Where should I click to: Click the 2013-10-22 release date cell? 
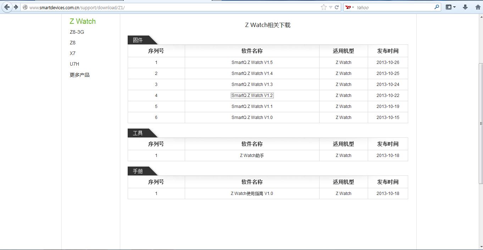click(388, 96)
